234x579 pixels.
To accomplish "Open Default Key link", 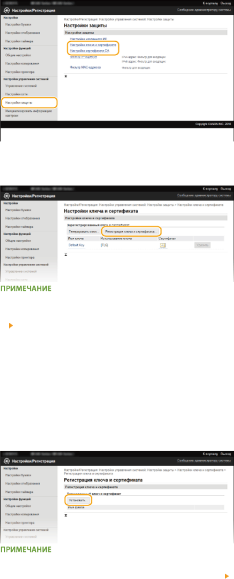I will 76,245.
